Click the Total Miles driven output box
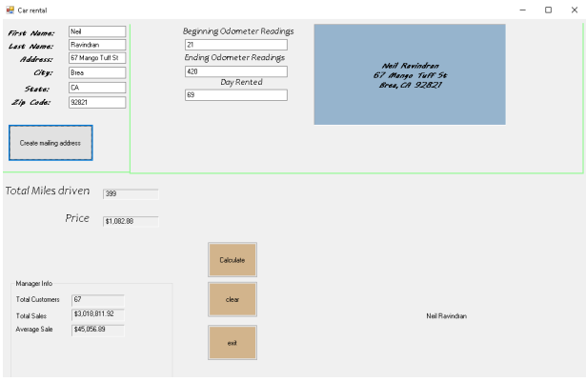This screenshot has width=586, height=382. point(130,194)
